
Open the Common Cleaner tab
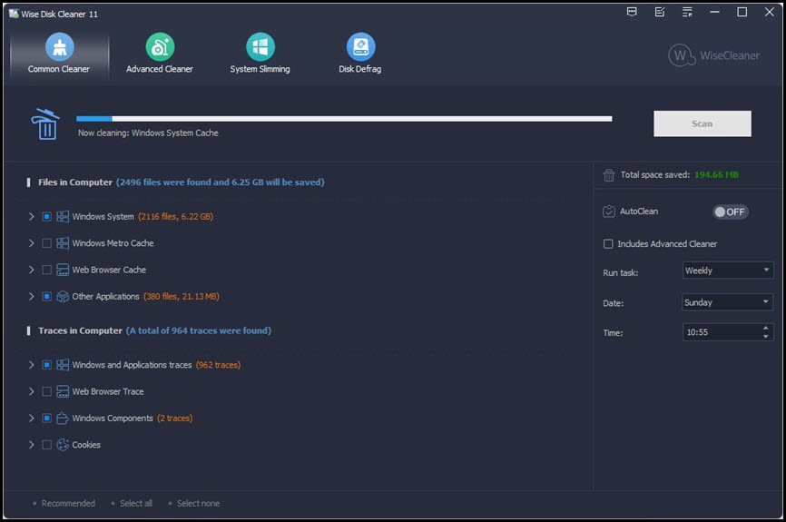59,54
